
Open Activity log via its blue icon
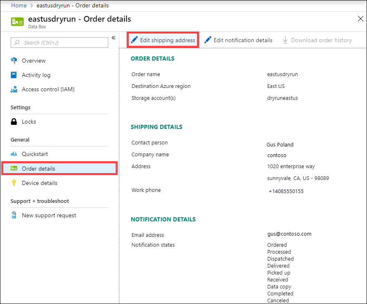pyautogui.click(x=13, y=75)
